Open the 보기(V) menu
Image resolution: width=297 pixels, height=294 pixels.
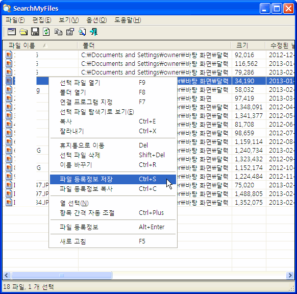69,20
